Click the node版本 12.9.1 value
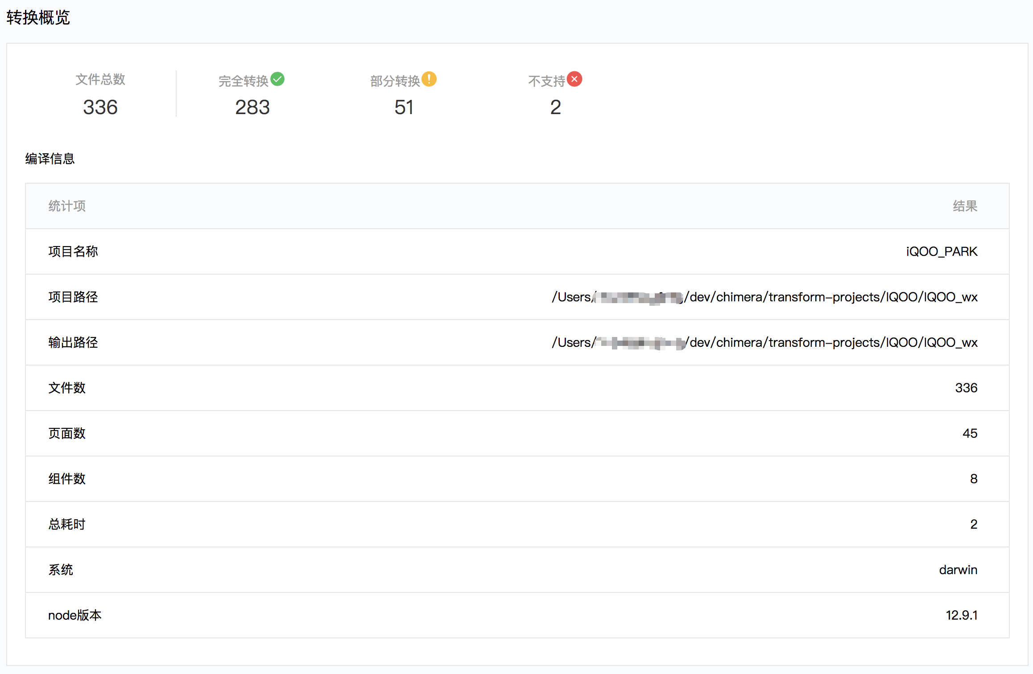 961,615
